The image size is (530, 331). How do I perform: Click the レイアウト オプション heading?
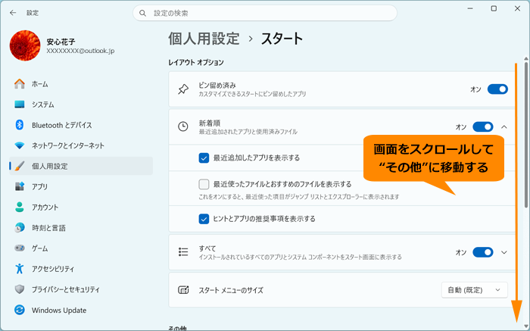tap(196, 63)
